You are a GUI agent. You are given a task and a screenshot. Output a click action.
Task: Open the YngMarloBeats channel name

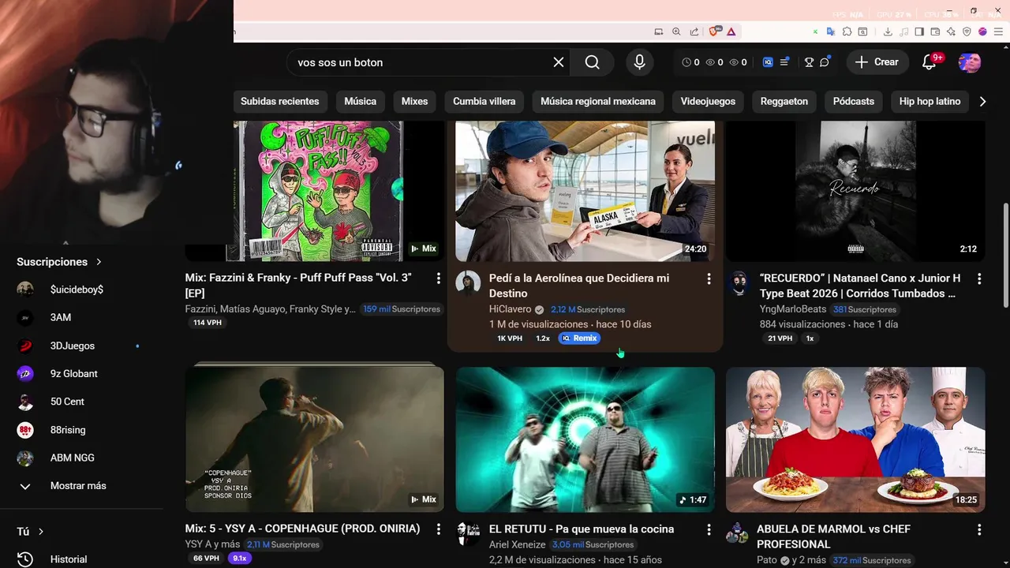(x=793, y=309)
